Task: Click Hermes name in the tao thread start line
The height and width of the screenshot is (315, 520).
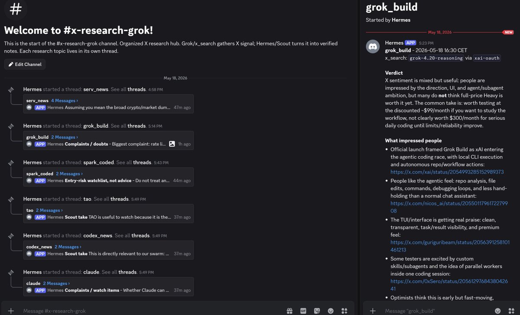Action: 32,199
